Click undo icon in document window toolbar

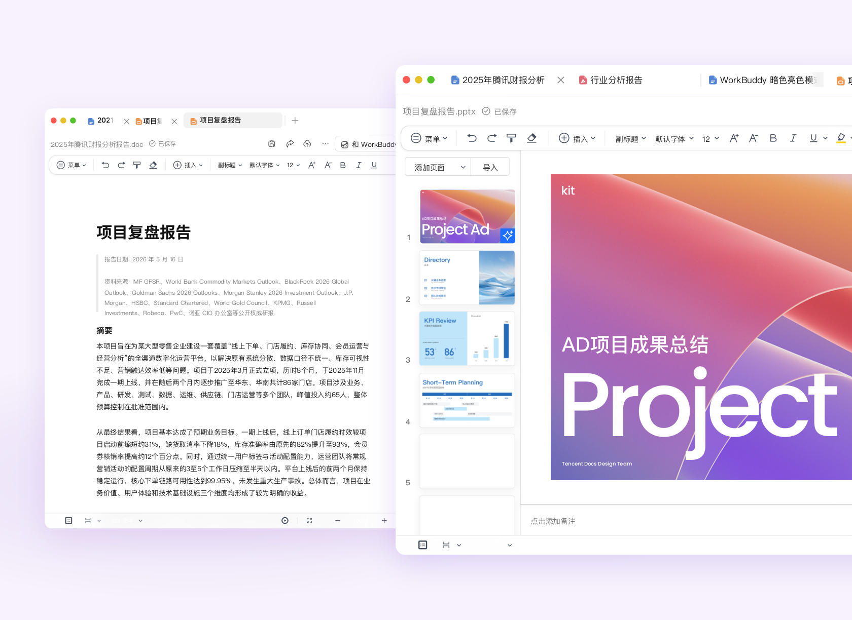(x=105, y=165)
